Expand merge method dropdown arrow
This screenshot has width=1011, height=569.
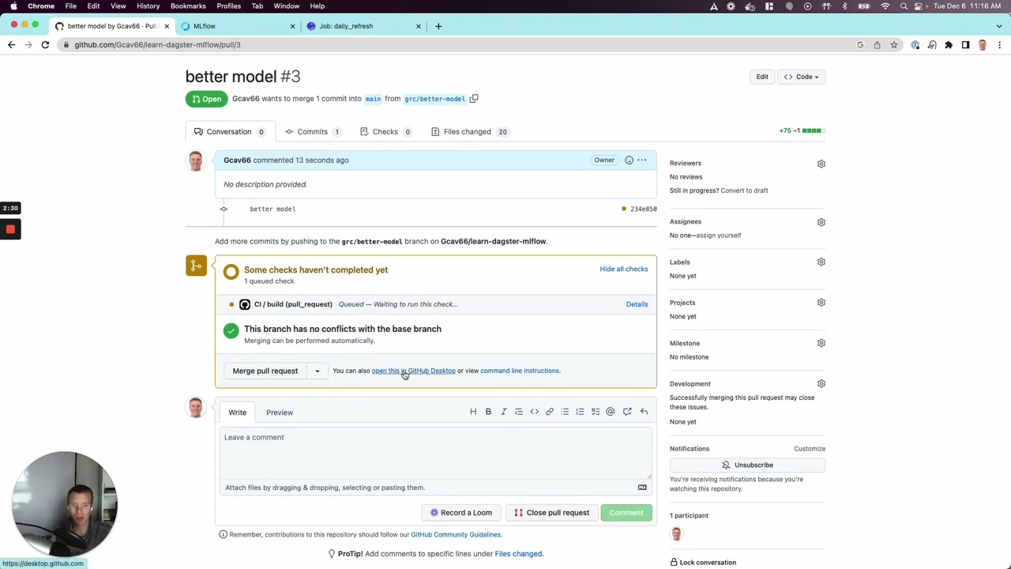[x=318, y=371]
